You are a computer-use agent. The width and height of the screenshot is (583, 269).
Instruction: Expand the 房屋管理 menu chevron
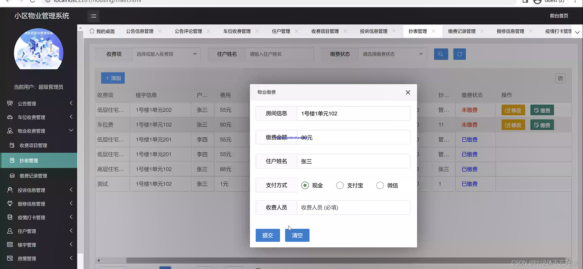71,258
